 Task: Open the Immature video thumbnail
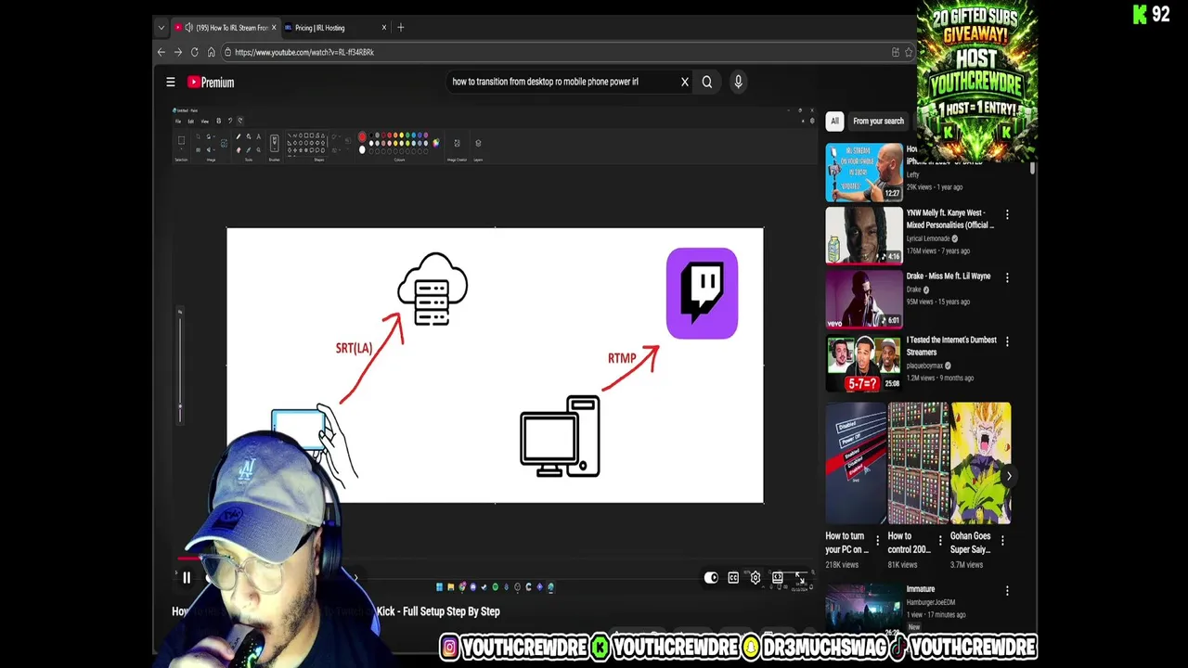(864, 609)
